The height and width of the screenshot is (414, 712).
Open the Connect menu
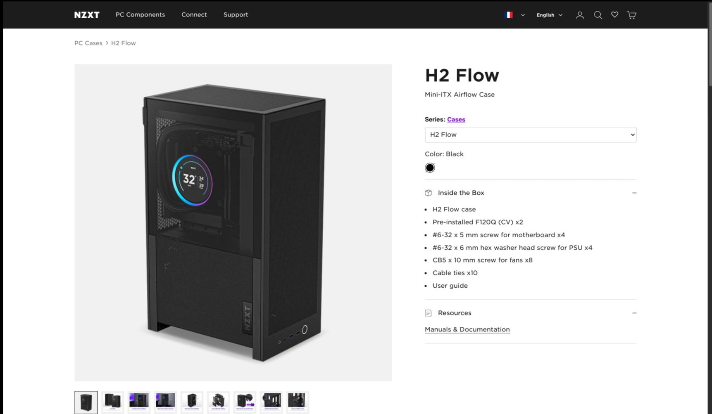(x=194, y=14)
